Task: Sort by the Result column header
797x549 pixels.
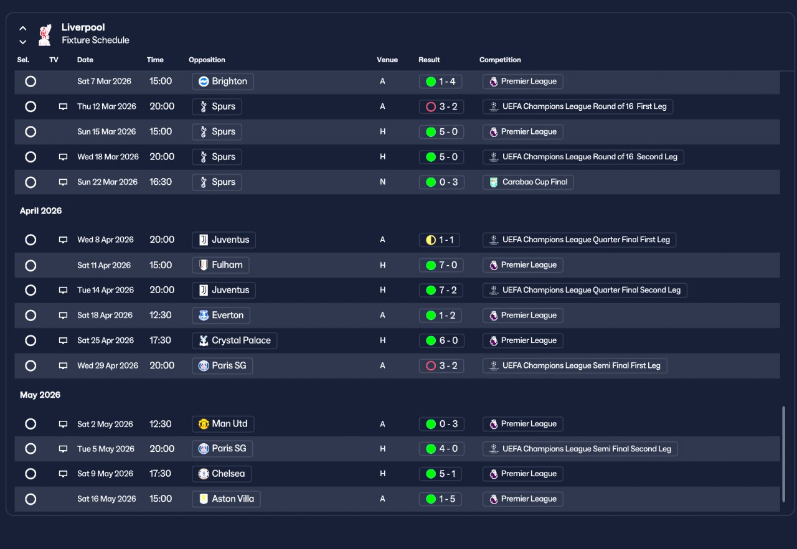Action: click(429, 60)
